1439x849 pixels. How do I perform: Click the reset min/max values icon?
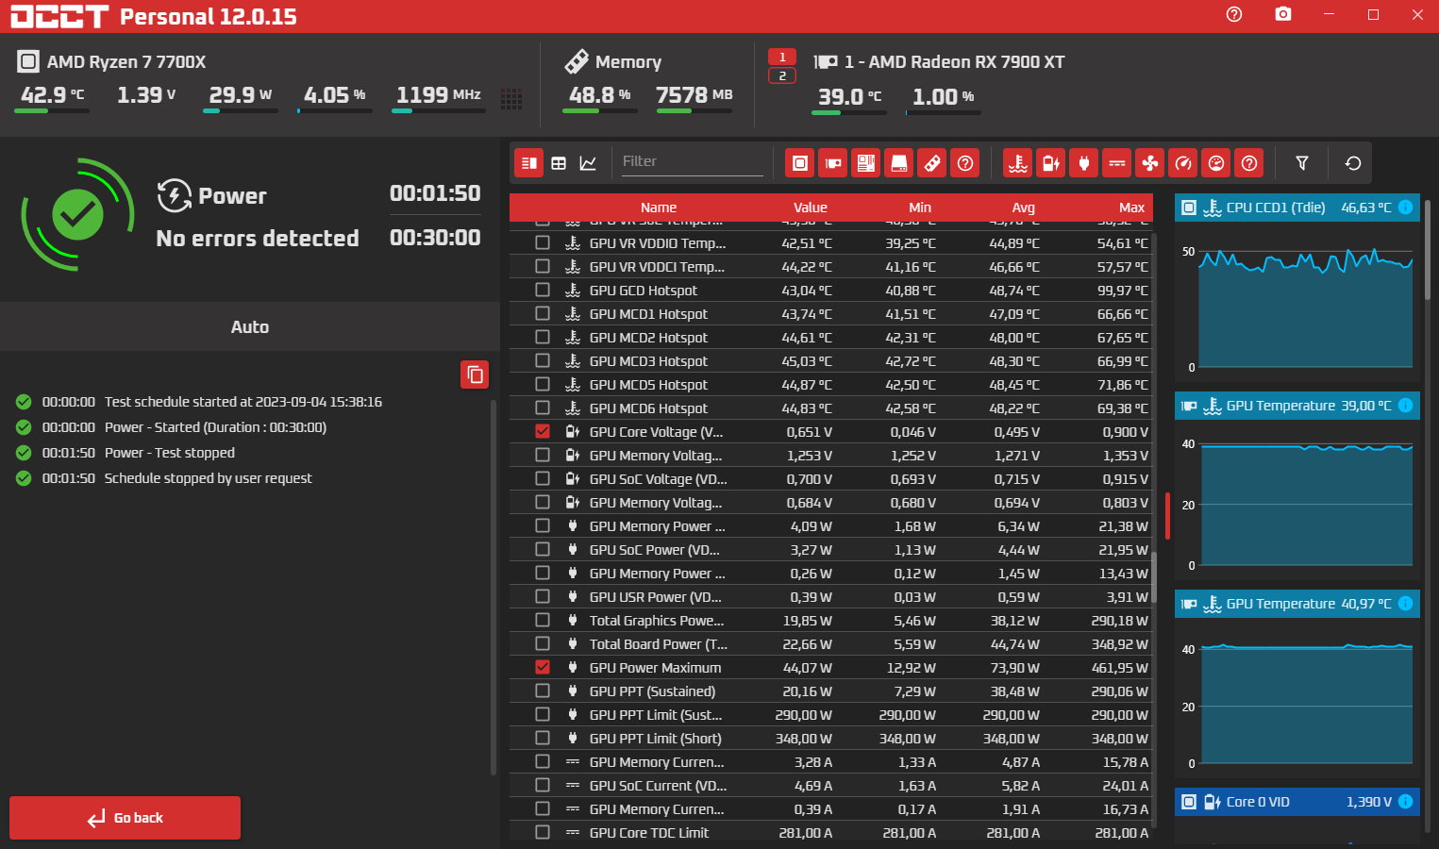(x=1352, y=163)
